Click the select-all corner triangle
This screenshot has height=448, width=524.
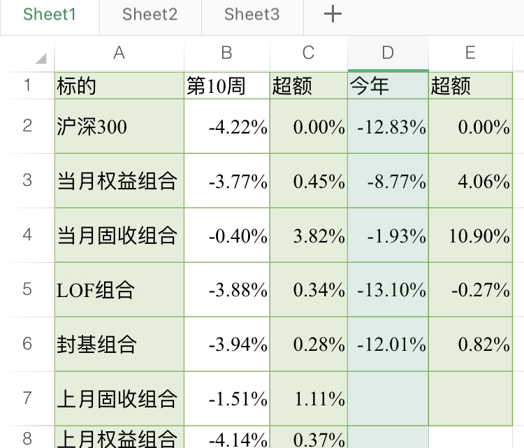(x=41, y=57)
